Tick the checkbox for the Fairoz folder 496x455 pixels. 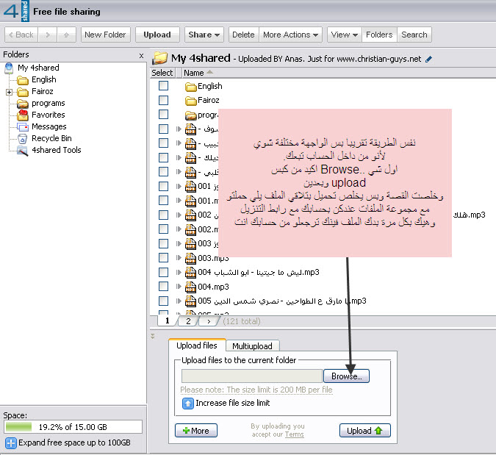coord(164,100)
